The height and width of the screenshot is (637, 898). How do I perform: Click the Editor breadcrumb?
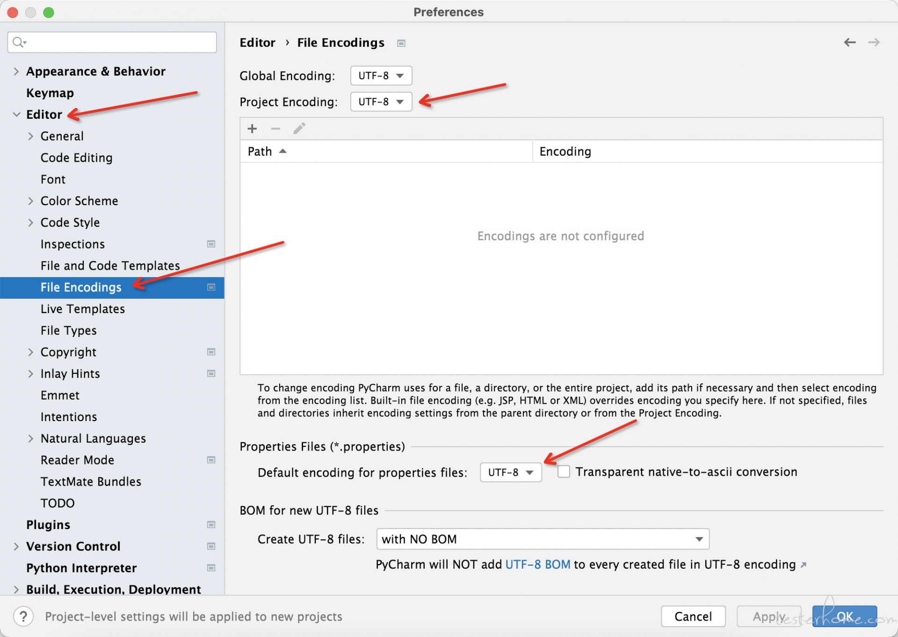click(x=257, y=43)
